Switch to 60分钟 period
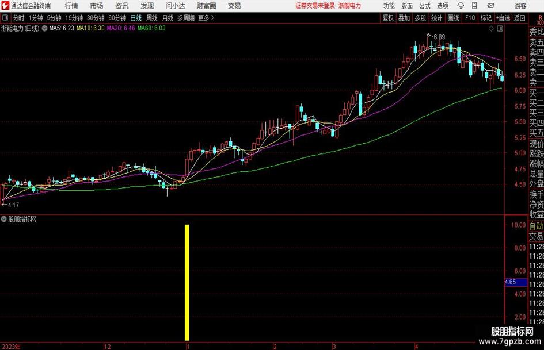This screenshot has width=544, height=350. pyautogui.click(x=117, y=18)
